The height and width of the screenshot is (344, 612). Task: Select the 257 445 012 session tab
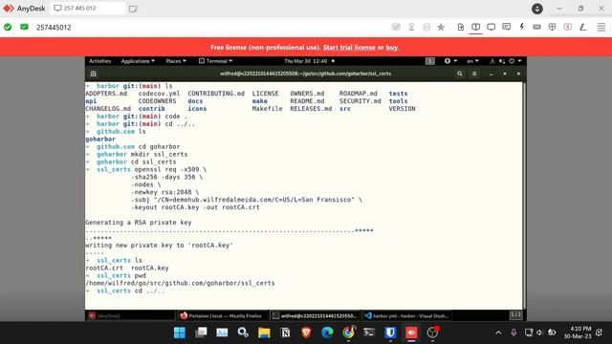coord(88,9)
